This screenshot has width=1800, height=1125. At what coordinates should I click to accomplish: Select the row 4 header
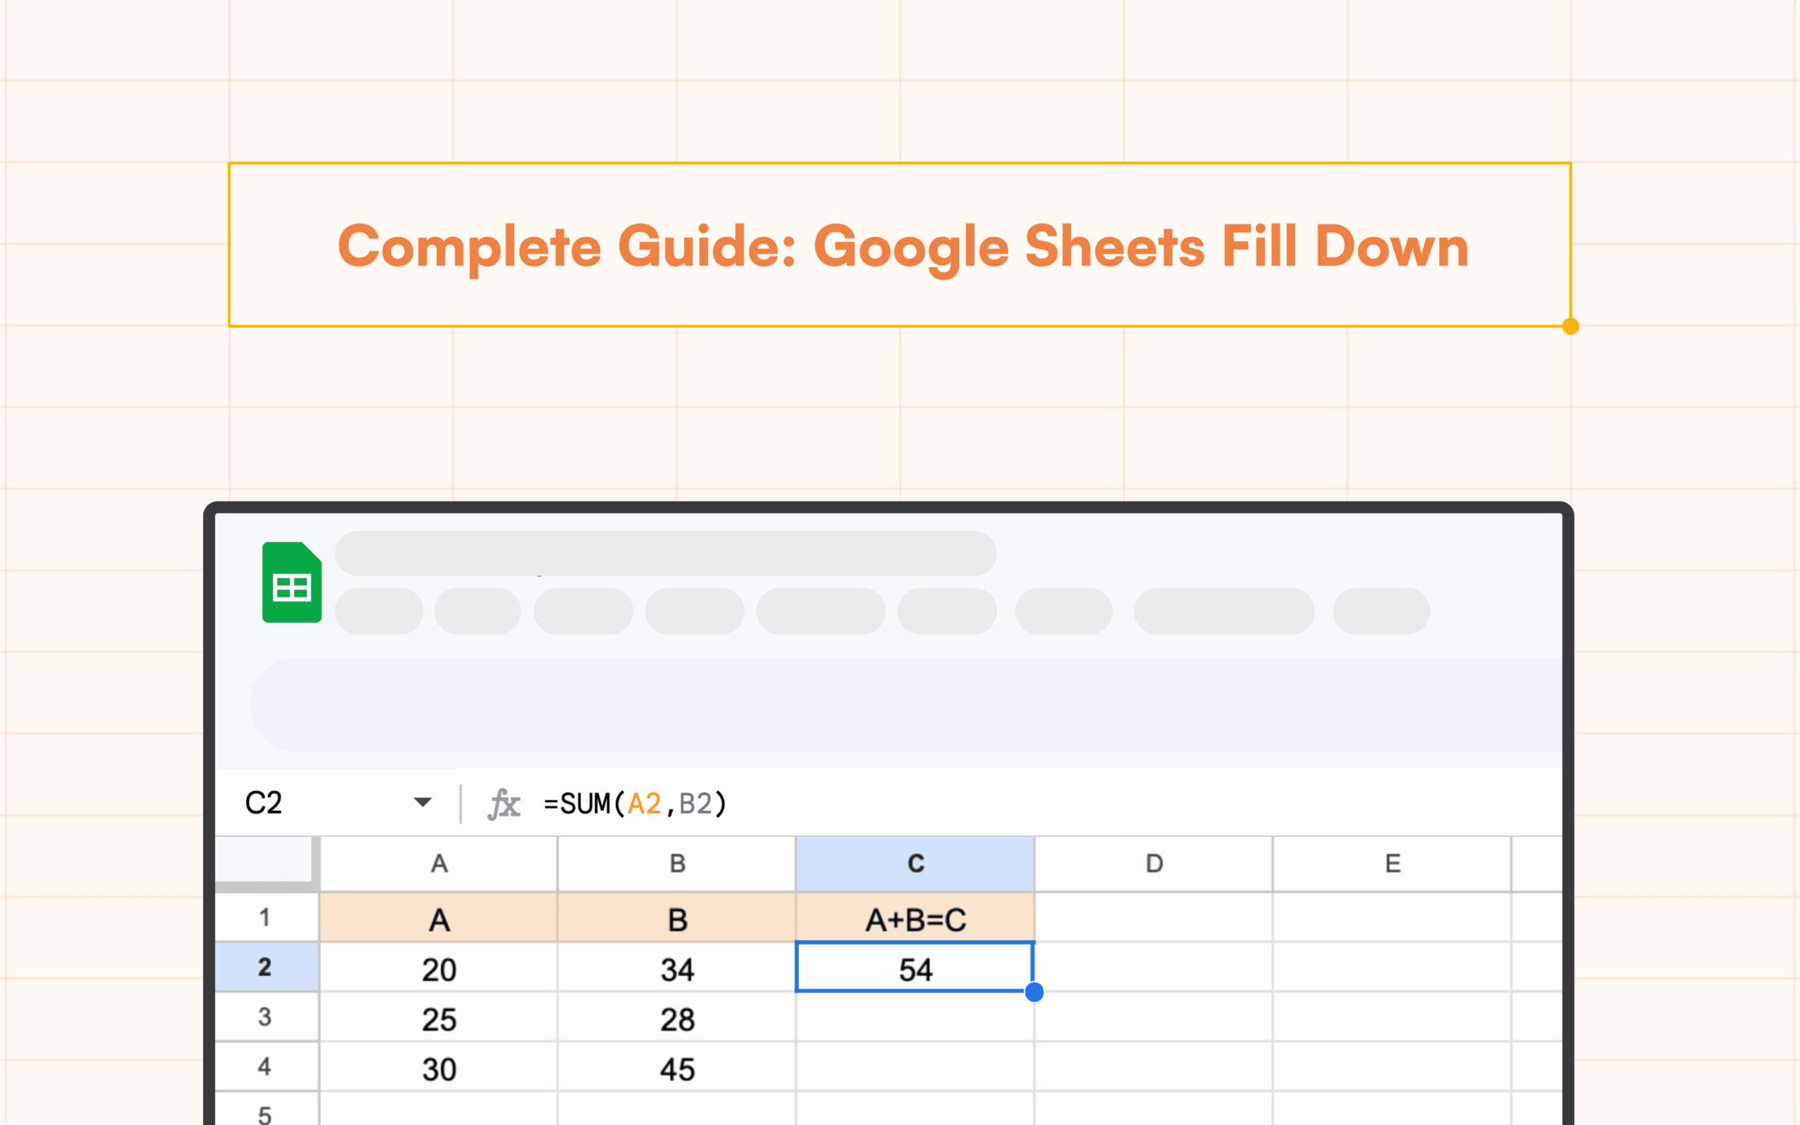(x=265, y=1067)
